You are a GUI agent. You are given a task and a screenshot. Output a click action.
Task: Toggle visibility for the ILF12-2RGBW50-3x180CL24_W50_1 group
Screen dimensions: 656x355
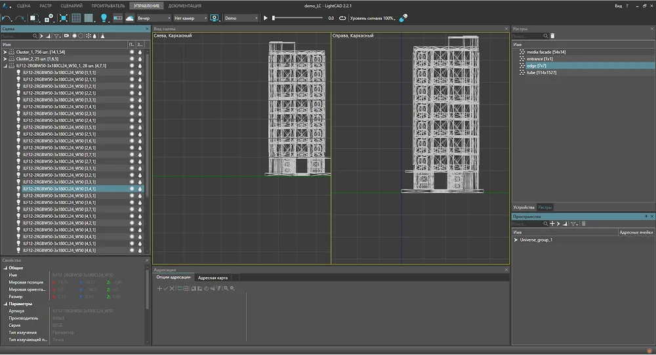coord(132,66)
